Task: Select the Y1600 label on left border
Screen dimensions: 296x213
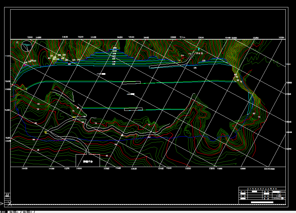Action: (8, 81)
